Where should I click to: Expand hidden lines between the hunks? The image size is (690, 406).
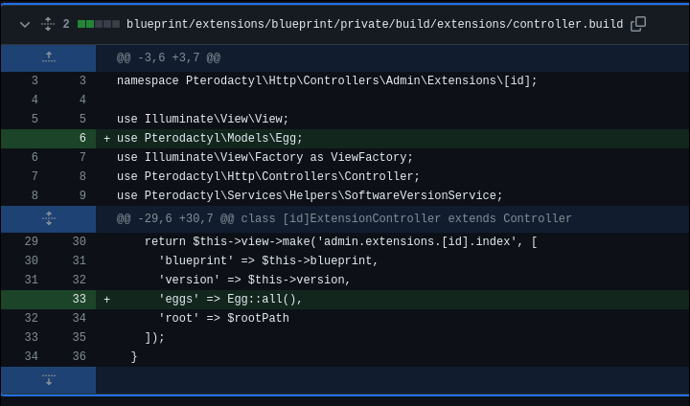(49, 218)
